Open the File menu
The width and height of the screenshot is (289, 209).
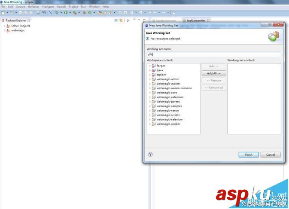click(x=3, y=6)
